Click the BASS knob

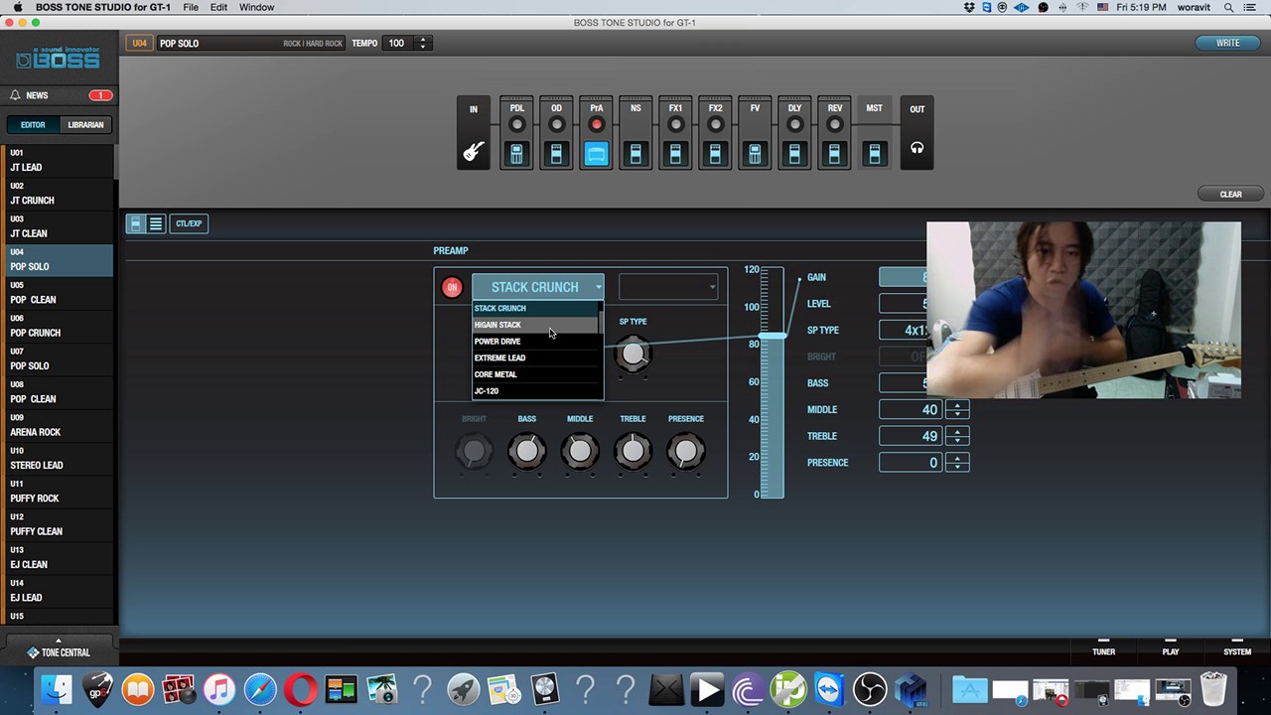click(x=527, y=452)
